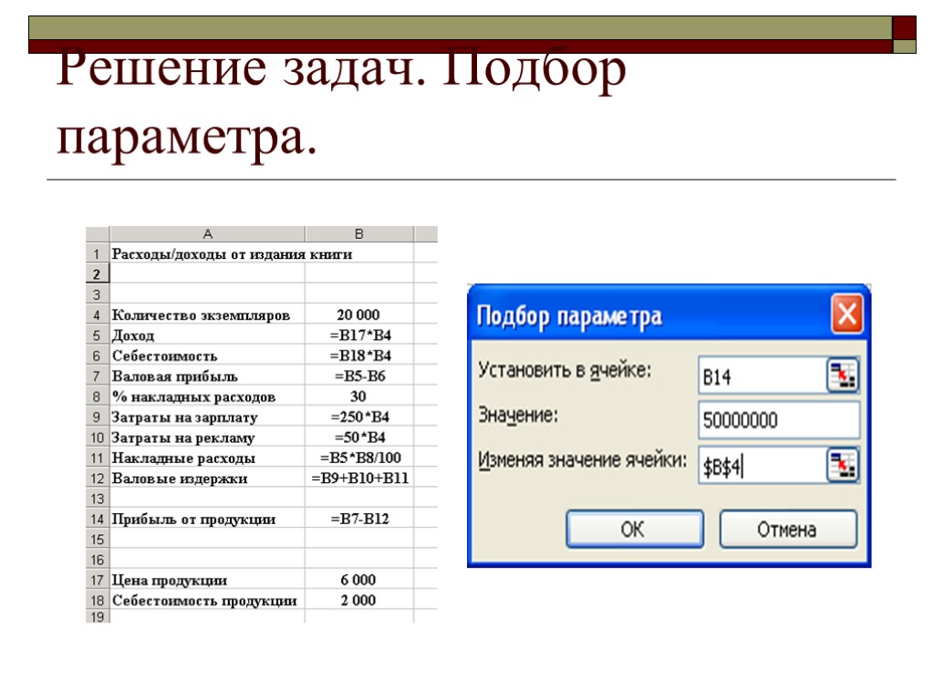Select Накладные расходы label cell
This screenshot has width=934, height=700.
207,458
